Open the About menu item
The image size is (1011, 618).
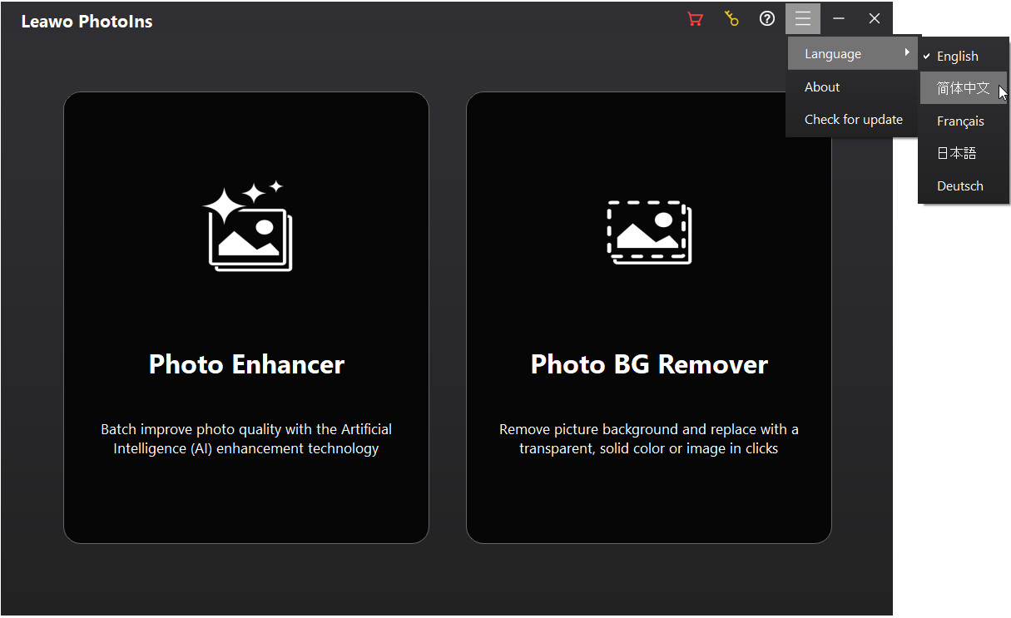point(822,87)
